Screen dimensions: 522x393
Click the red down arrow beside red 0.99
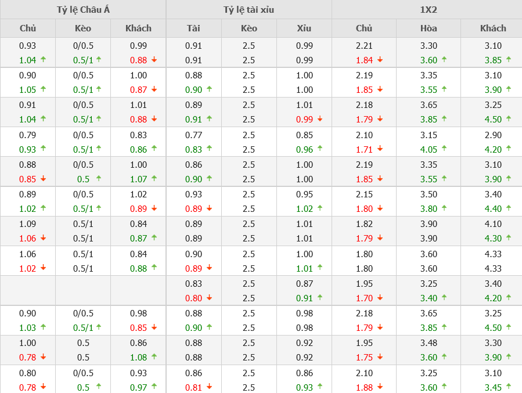(320, 119)
